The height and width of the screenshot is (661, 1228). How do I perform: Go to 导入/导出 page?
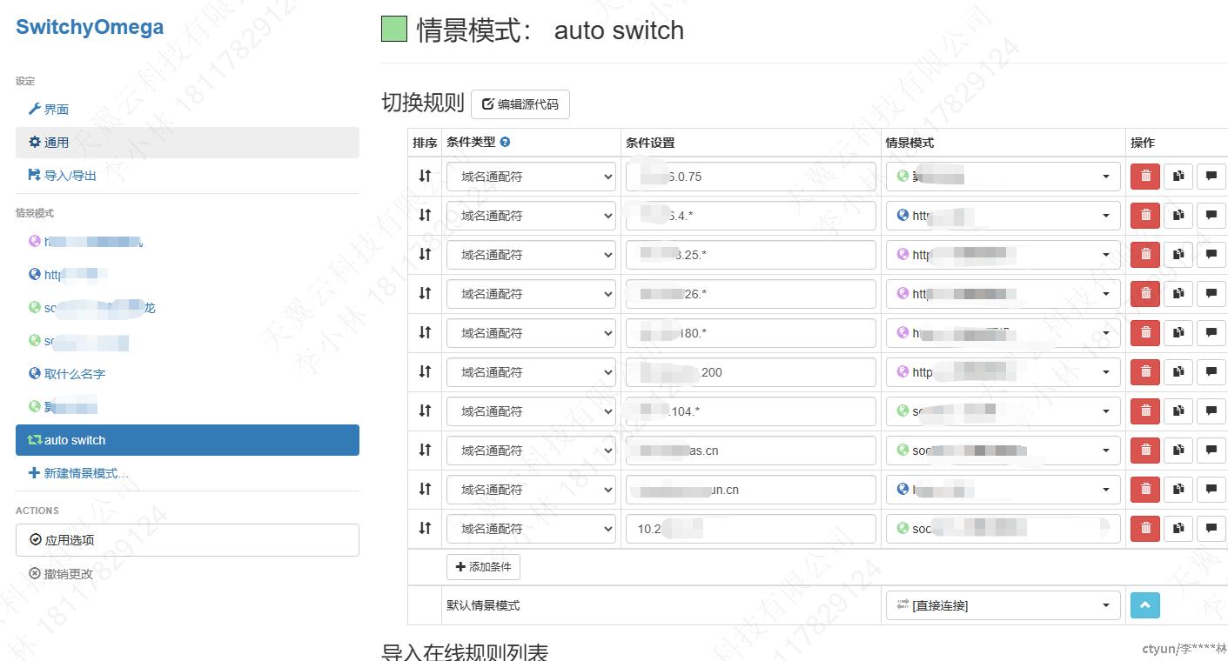pos(187,176)
